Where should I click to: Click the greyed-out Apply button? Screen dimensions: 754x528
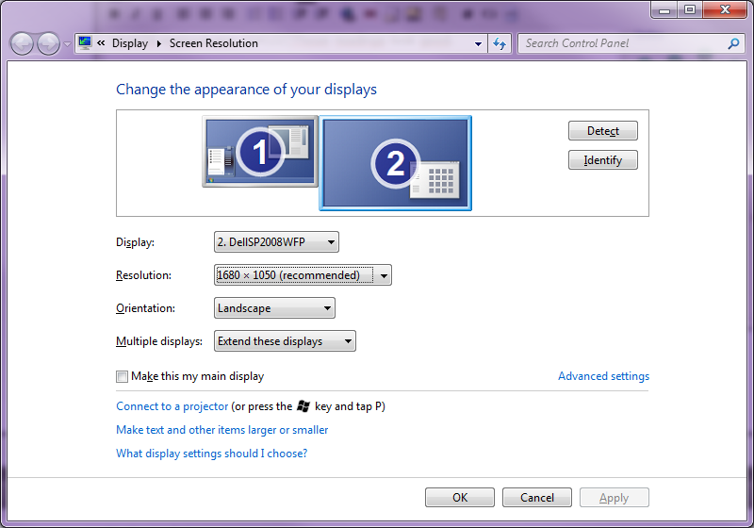click(615, 497)
